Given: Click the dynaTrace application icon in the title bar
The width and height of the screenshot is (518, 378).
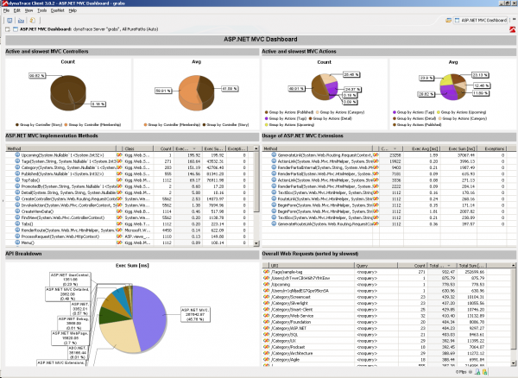Looking at the screenshot, I should (x=4, y=3).
